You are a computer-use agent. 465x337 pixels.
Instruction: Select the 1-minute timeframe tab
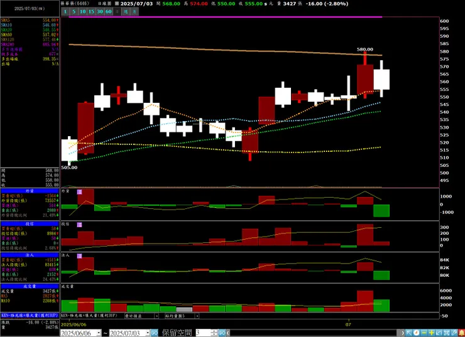[65, 11]
